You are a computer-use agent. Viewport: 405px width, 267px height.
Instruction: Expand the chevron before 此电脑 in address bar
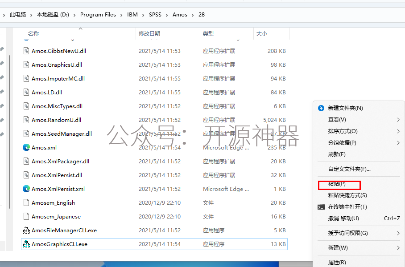click(x=4, y=15)
